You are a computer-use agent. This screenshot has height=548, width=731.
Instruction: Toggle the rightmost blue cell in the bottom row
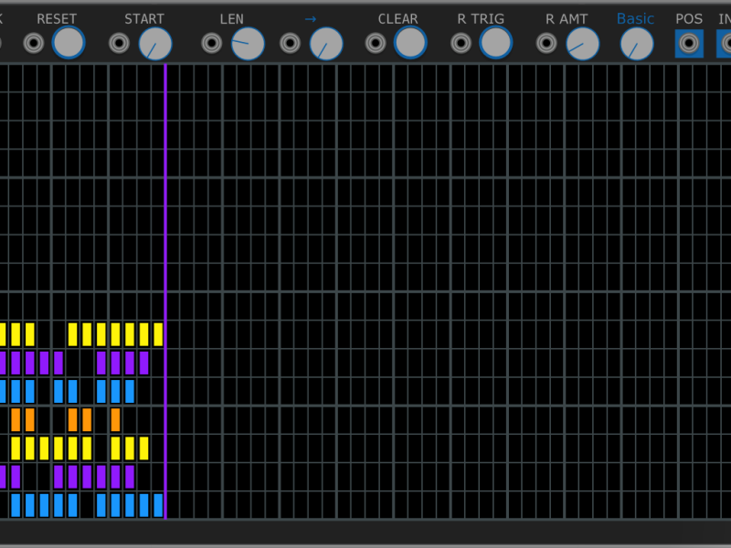(158, 505)
